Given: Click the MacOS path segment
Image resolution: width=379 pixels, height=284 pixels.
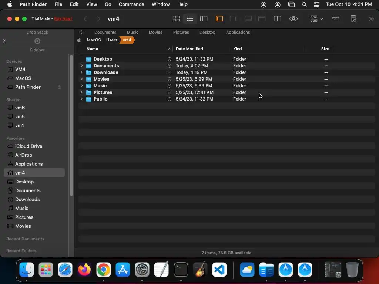Looking at the screenshot, I should click(x=94, y=40).
